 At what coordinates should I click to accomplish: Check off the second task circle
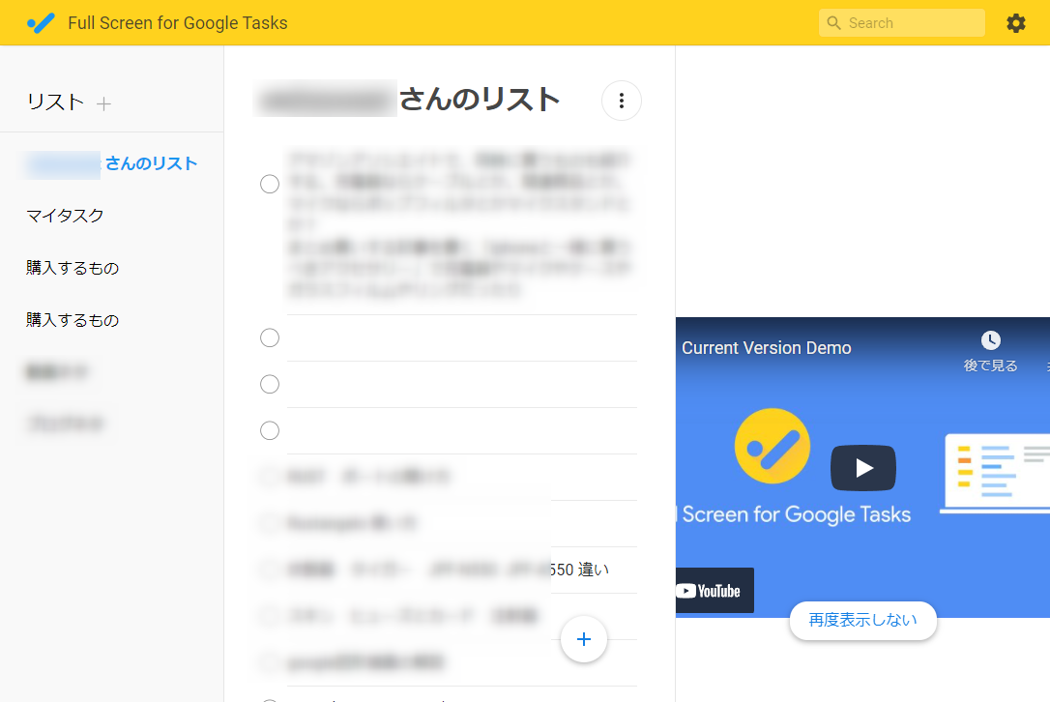pos(270,337)
